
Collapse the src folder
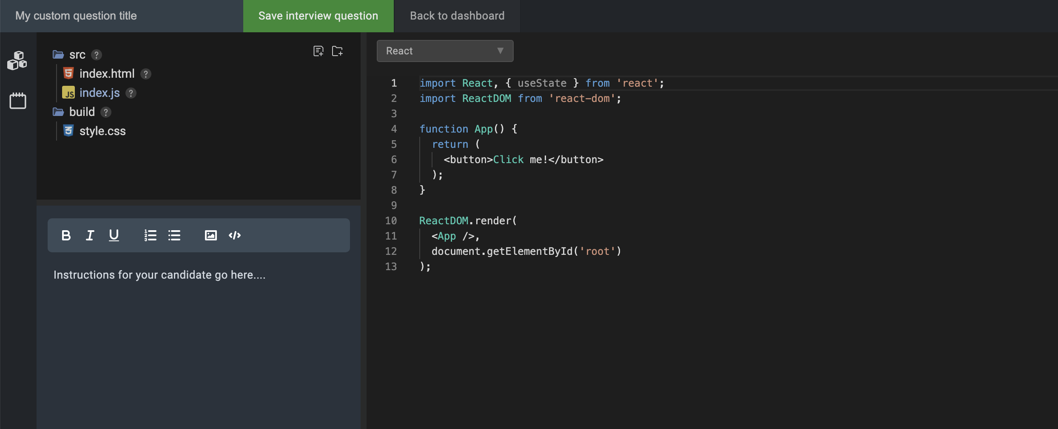click(58, 55)
